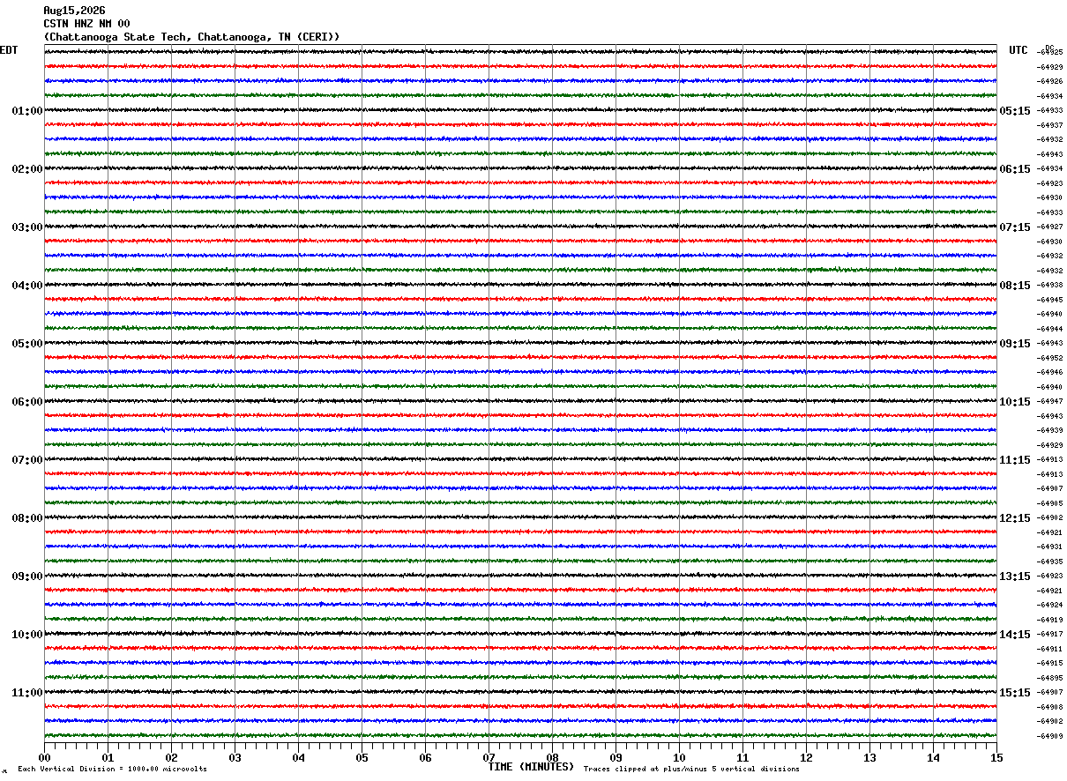Click the vertical division microvolts note

(112, 769)
